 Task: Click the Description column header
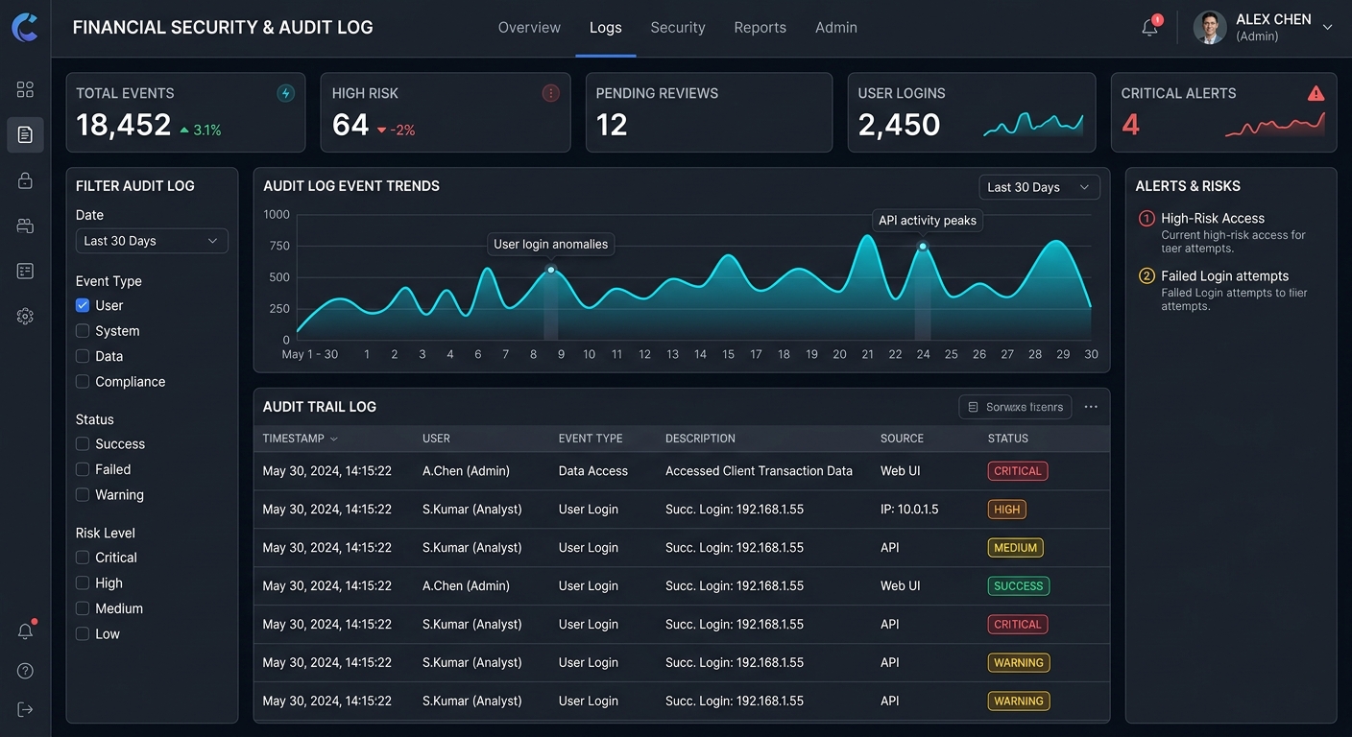700,439
